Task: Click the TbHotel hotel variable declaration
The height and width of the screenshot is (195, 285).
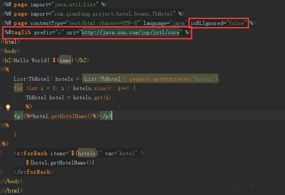Action: coord(45,98)
